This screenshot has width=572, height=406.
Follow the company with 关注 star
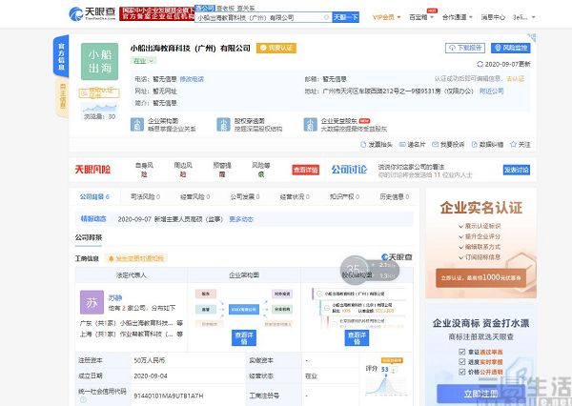(521, 145)
